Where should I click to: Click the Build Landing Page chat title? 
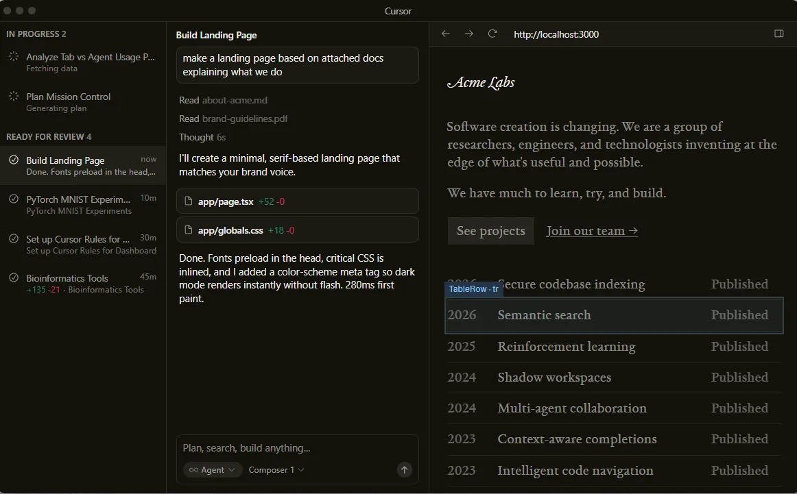click(x=216, y=35)
